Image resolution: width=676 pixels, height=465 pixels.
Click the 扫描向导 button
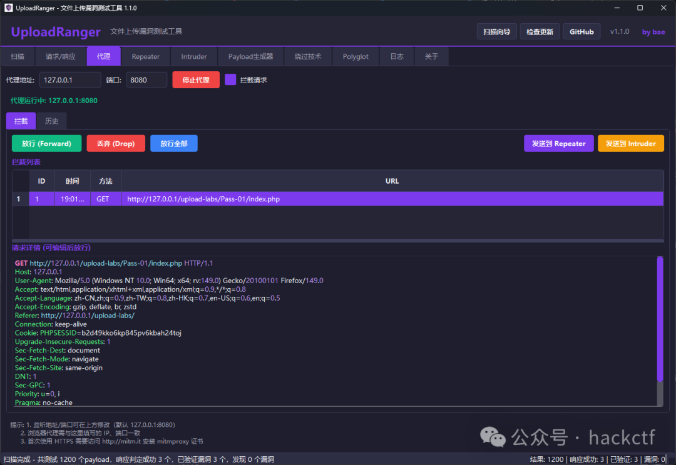pyautogui.click(x=496, y=31)
